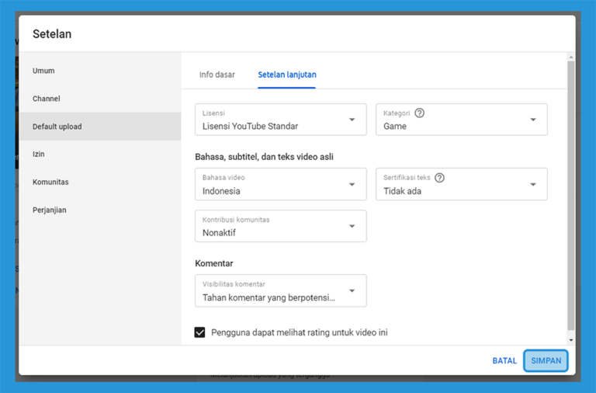Click the SIMPAN button

[546, 360]
